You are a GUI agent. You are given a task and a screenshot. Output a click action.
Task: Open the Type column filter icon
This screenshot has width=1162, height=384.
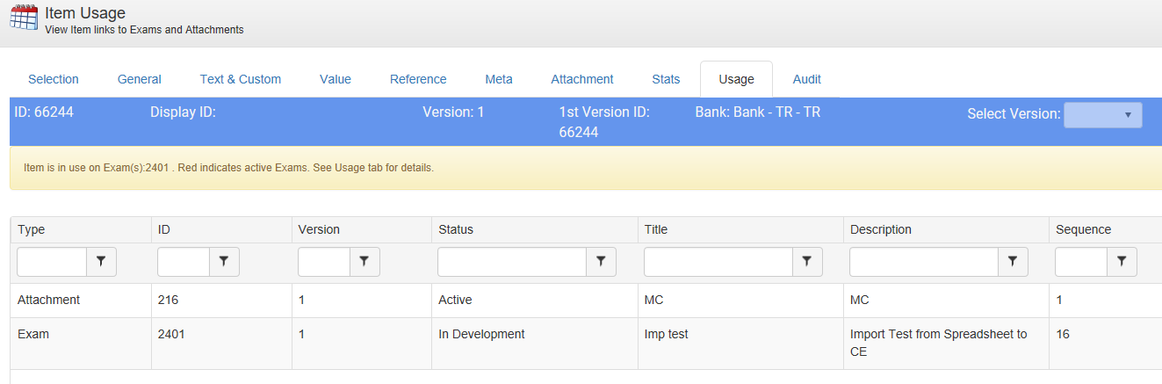point(101,261)
